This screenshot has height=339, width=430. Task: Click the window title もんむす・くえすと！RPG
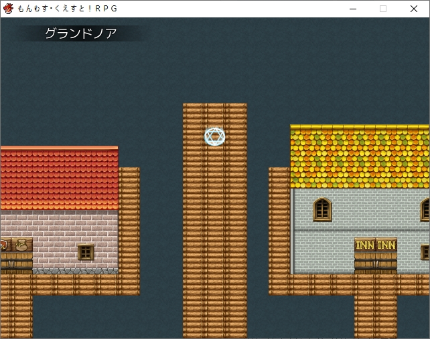pos(68,9)
